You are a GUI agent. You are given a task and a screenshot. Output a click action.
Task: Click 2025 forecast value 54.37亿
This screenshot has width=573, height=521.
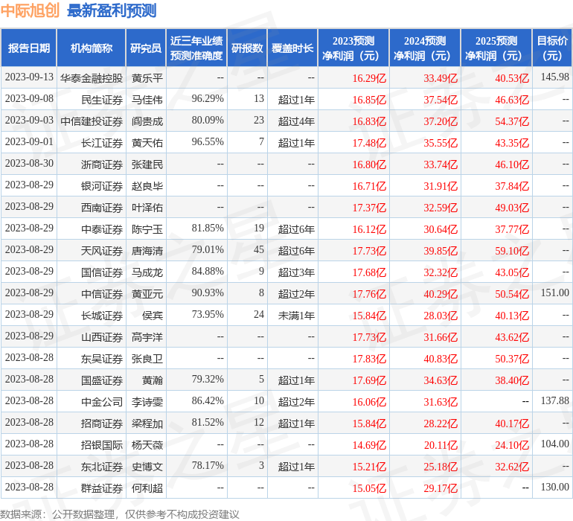click(x=512, y=121)
